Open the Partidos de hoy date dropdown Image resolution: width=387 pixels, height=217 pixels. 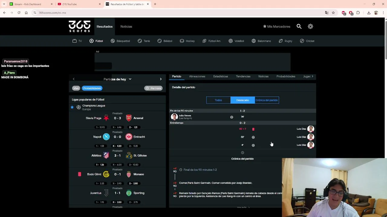117,79
